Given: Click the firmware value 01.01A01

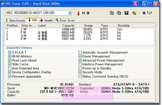Looking at the screenshot, I should pyautogui.click(x=67, y=84).
